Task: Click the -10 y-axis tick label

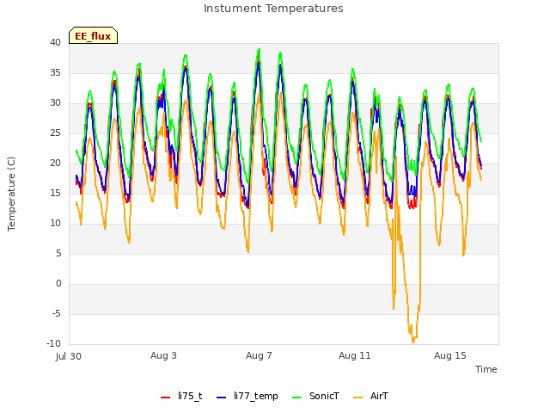Action: click(x=53, y=344)
